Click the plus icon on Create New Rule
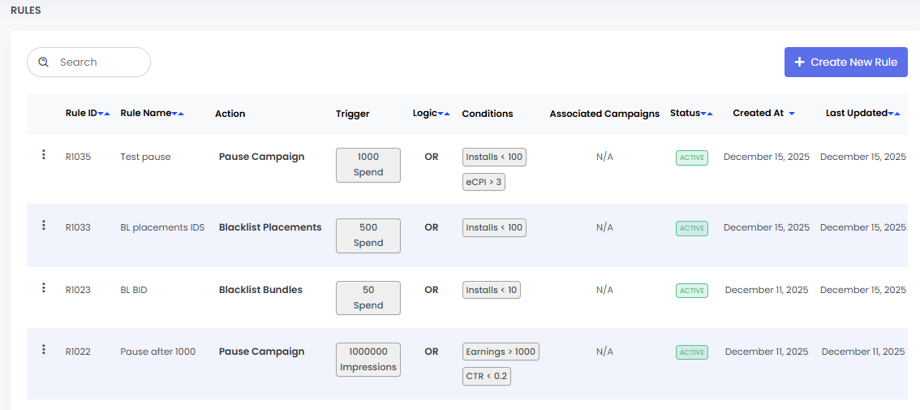Screen dimensions: 920x410 [x=799, y=63]
